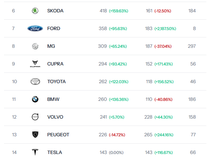Click the Skoda brand logo

coord(35,11)
